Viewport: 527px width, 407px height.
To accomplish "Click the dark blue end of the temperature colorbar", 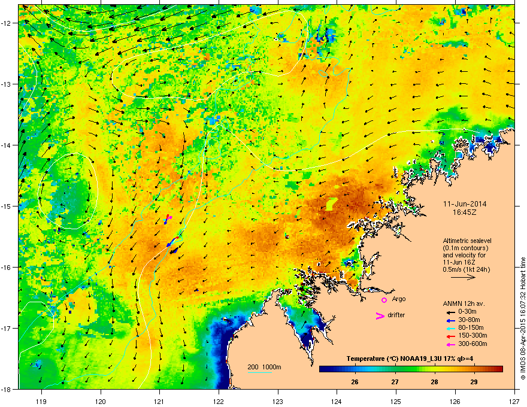I will (323, 369).
